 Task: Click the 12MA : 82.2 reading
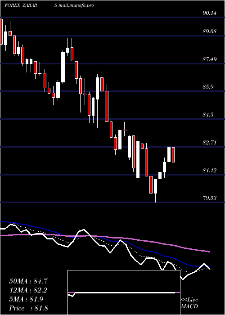pos(28,290)
